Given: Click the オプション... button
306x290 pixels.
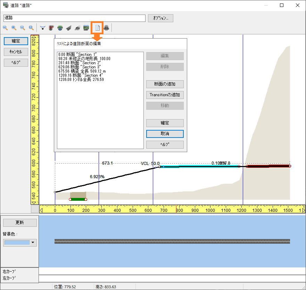Looking at the screenshot, I should [x=160, y=18].
